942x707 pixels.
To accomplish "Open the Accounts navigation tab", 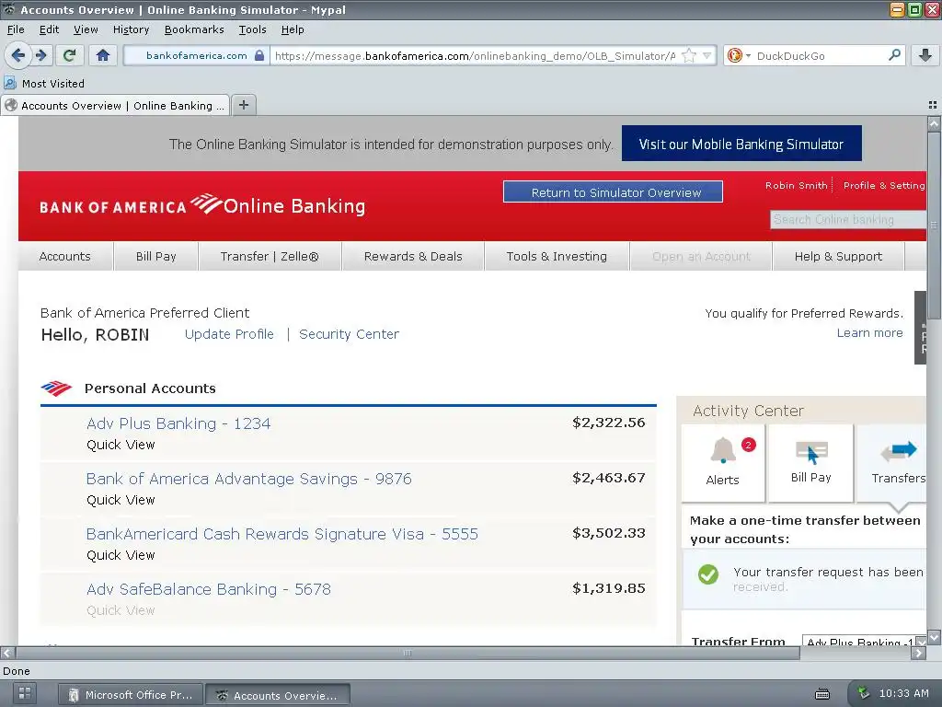I will pos(65,256).
